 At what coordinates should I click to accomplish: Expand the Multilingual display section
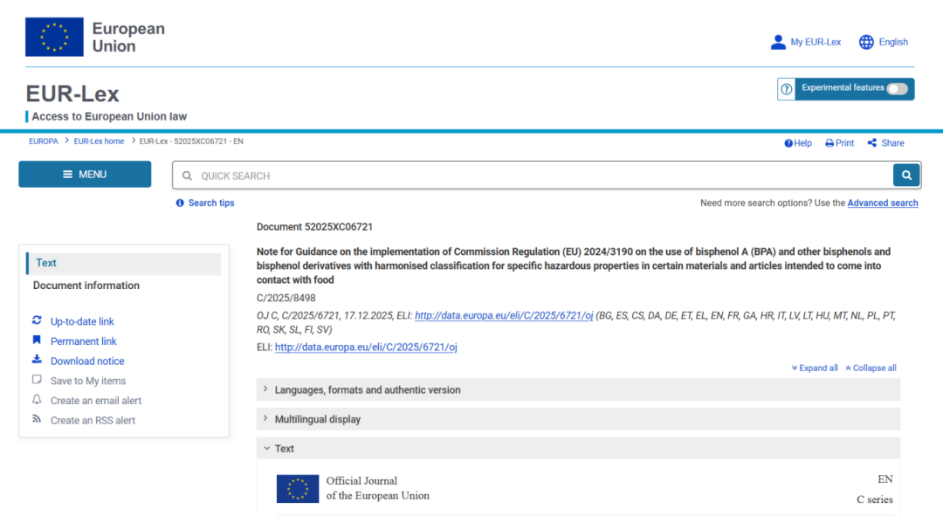318,419
